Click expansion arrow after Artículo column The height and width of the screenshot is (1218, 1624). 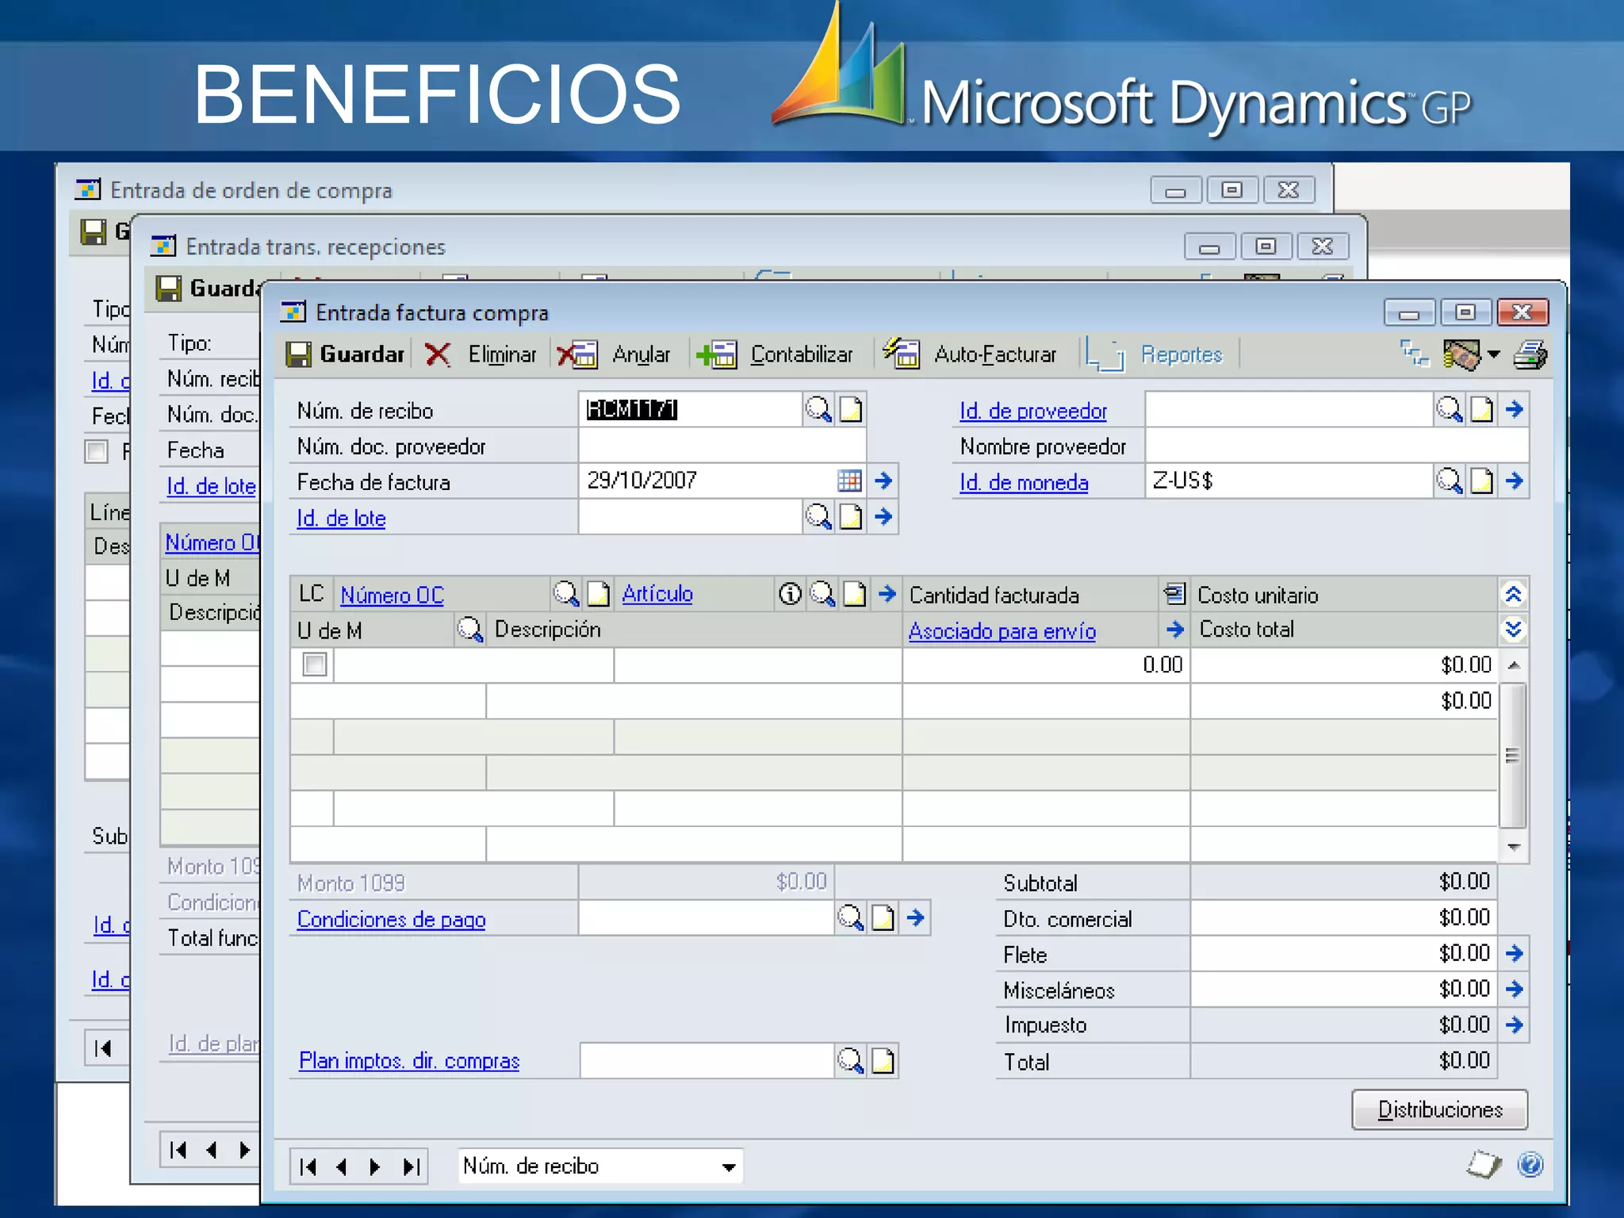[x=887, y=593]
